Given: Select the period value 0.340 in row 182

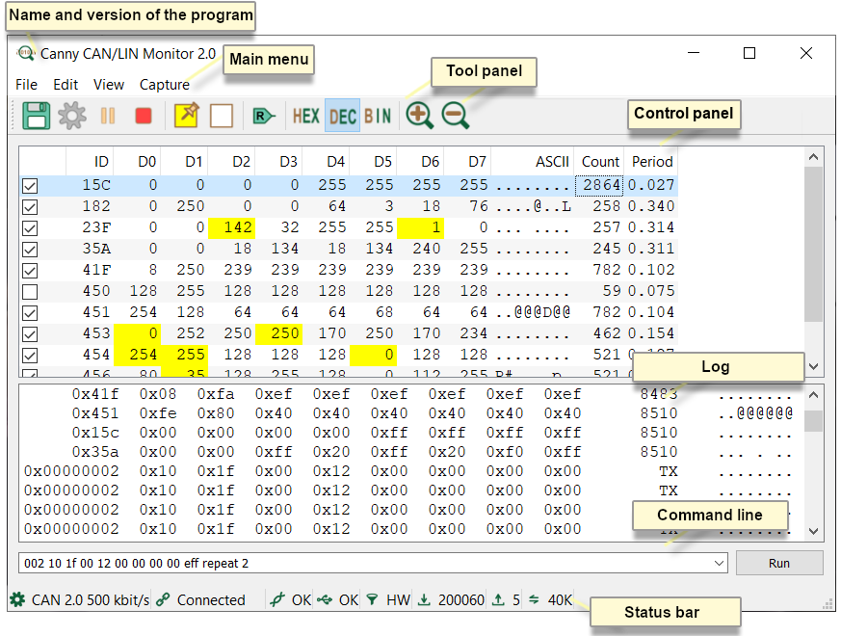Looking at the screenshot, I should (651, 206).
